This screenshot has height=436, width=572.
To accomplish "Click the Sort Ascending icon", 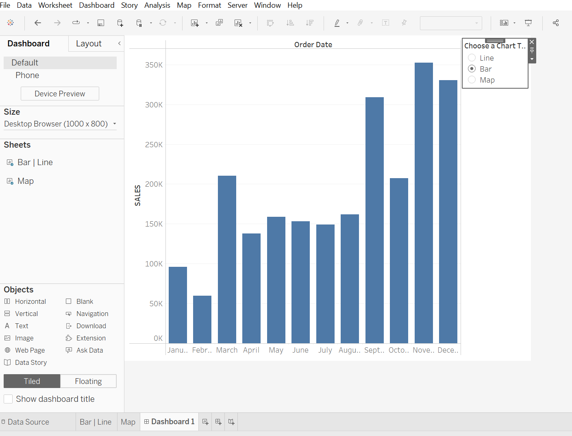I will point(290,23).
